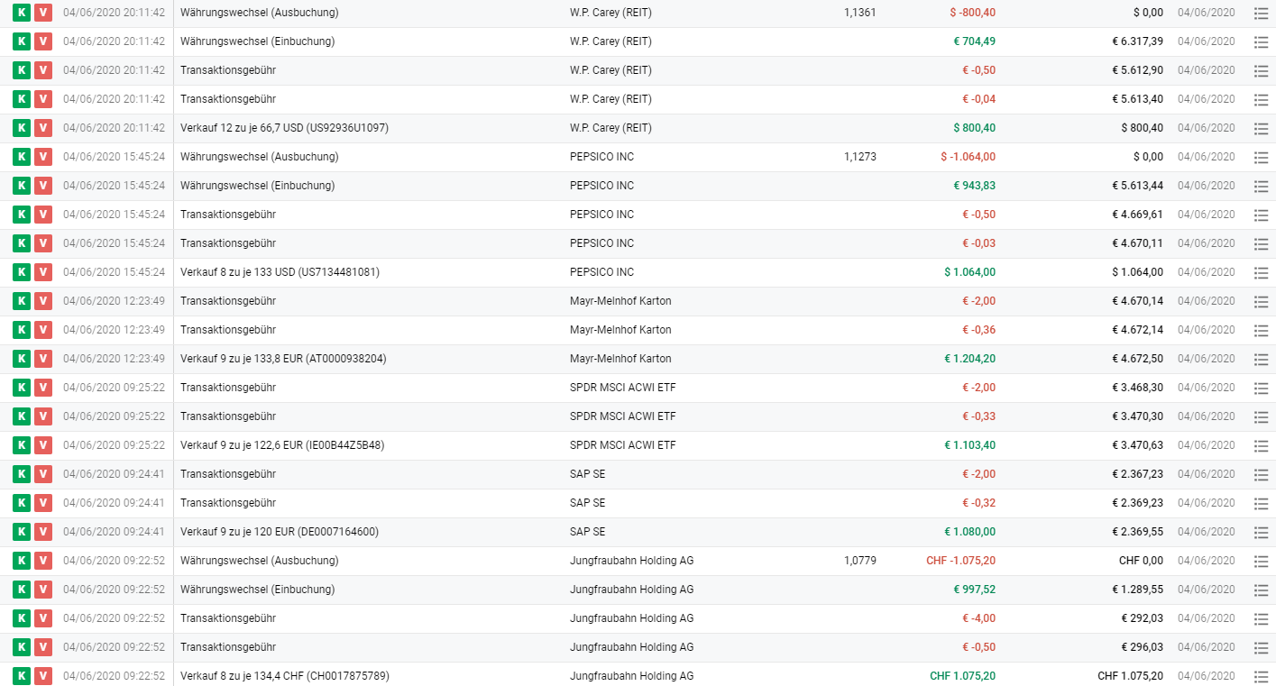This screenshot has width=1276, height=686.
Task: Click amount € 1.204,20
Action: [970, 359]
